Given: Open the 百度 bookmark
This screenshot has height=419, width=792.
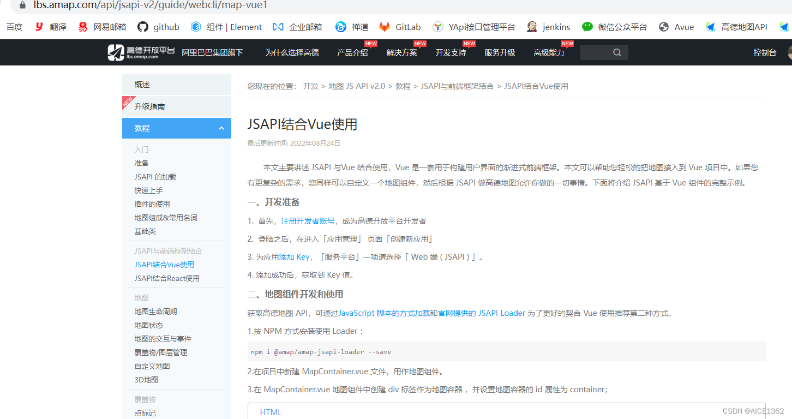Looking at the screenshot, I should click(14, 26).
